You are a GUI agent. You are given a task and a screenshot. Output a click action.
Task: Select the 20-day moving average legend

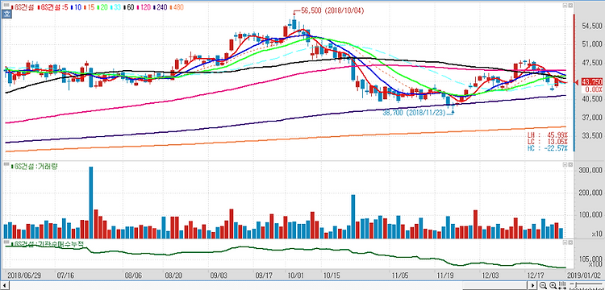tap(102, 7)
